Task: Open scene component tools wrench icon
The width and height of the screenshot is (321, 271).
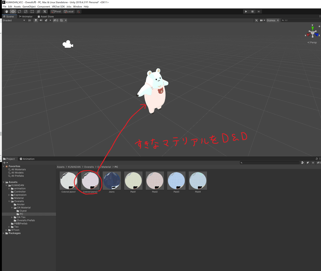Action: click(x=257, y=20)
